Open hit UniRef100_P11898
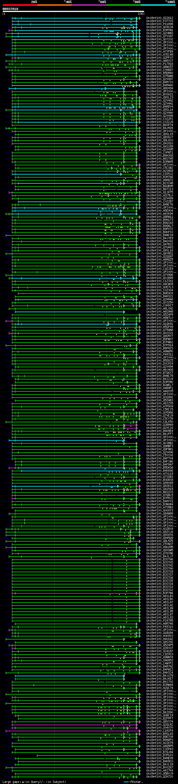178x784 pixels. click(x=160, y=24)
